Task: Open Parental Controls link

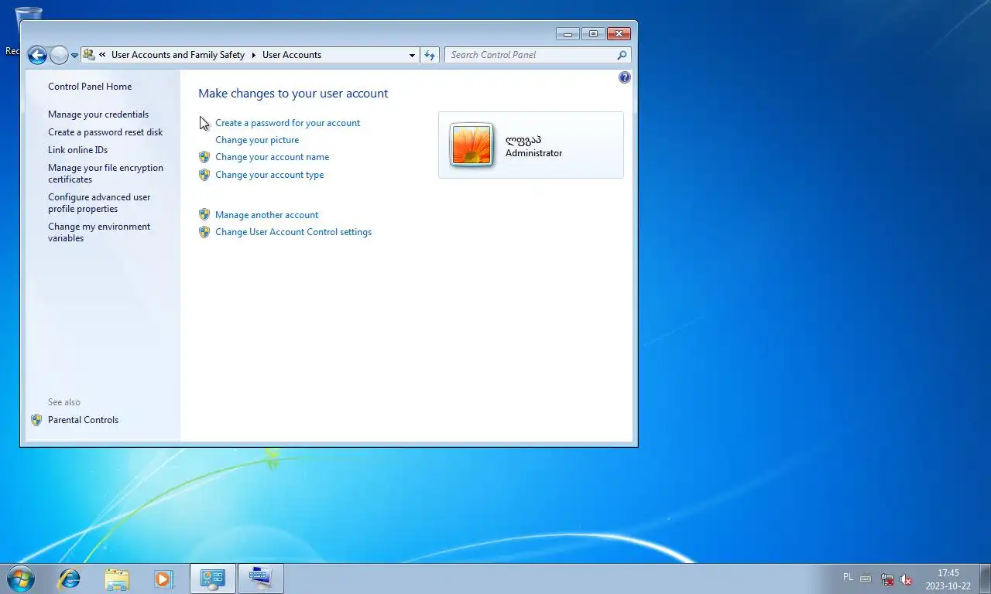Action: [83, 420]
